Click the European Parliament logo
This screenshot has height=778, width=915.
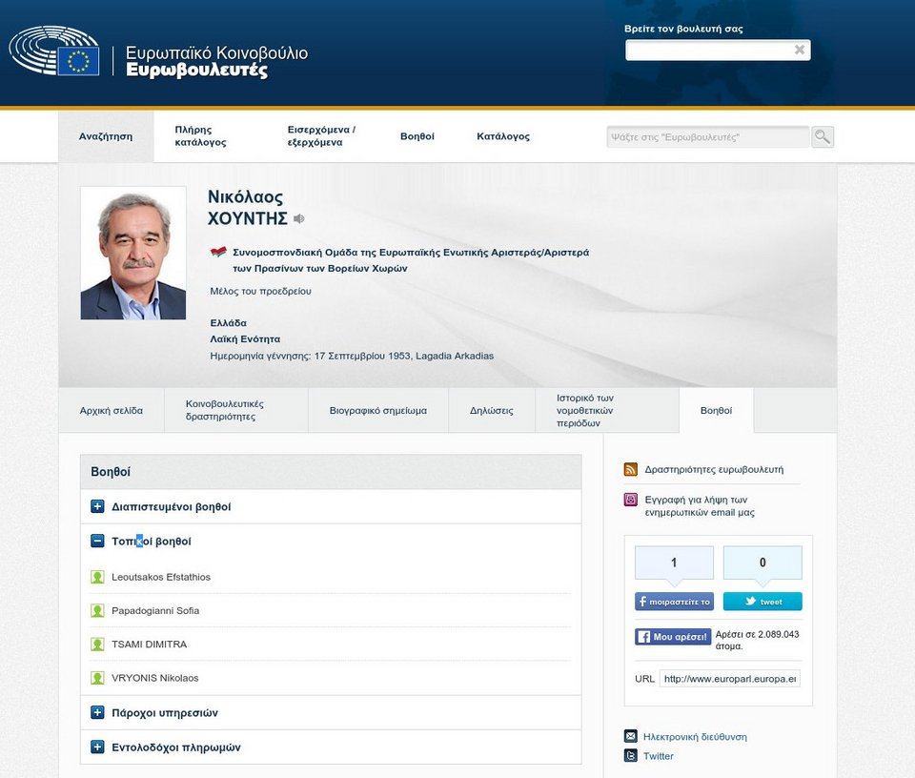tap(55, 52)
